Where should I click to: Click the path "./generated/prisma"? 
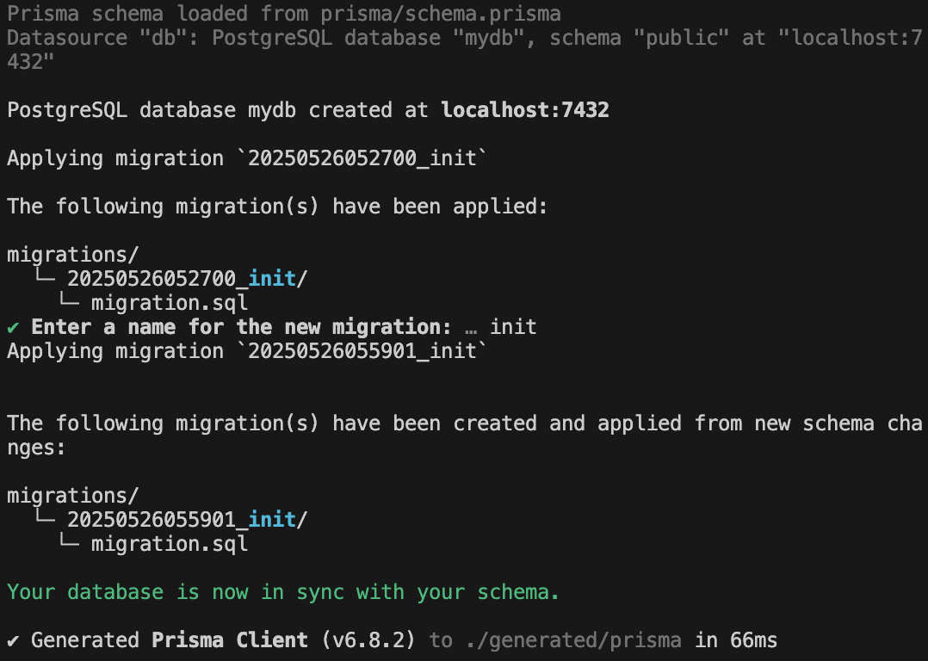point(573,640)
